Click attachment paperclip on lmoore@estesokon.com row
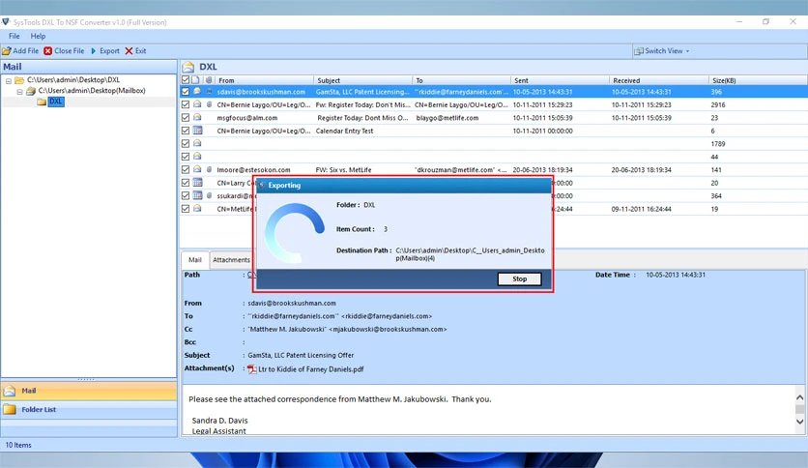 (x=209, y=169)
